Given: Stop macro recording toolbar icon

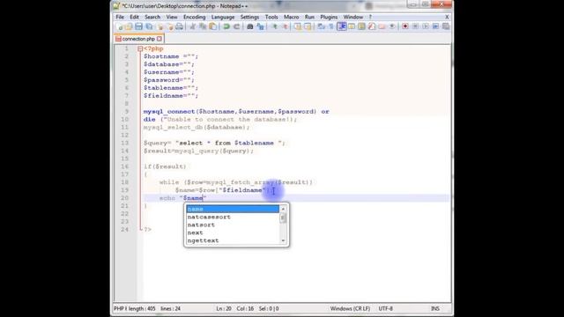Looking at the screenshot, I should (x=415, y=26).
